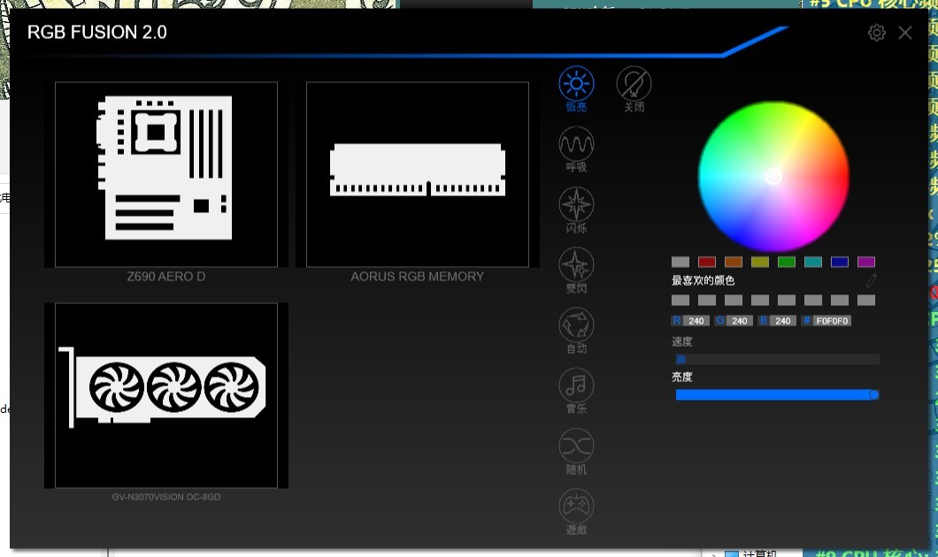The height and width of the screenshot is (557, 938).
Task: Select the Z690 AERO D motherboard
Action: pos(166,174)
